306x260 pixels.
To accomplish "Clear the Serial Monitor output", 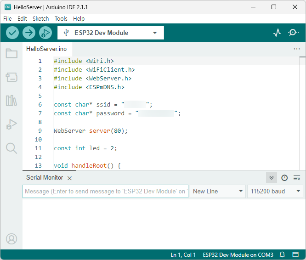I will click(x=297, y=178).
